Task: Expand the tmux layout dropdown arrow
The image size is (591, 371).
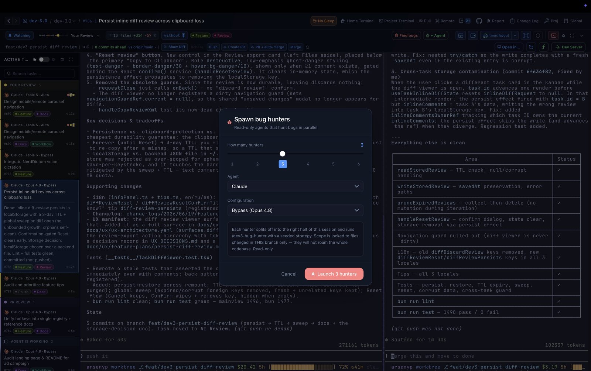Action: tap(515, 35)
